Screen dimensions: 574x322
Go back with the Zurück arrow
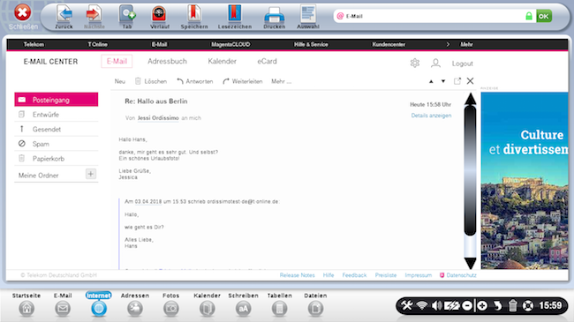pyautogui.click(x=64, y=13)
